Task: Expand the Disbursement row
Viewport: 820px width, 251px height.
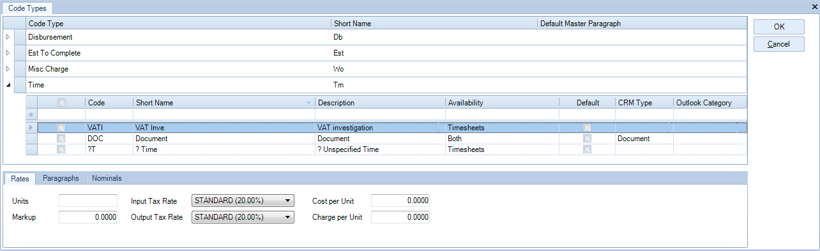Action: tap(8, 37)
